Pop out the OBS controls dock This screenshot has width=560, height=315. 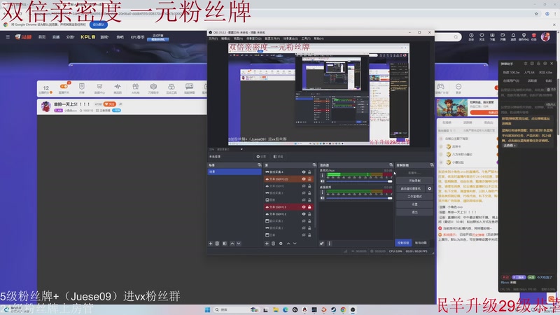click(x=432, y=165)
